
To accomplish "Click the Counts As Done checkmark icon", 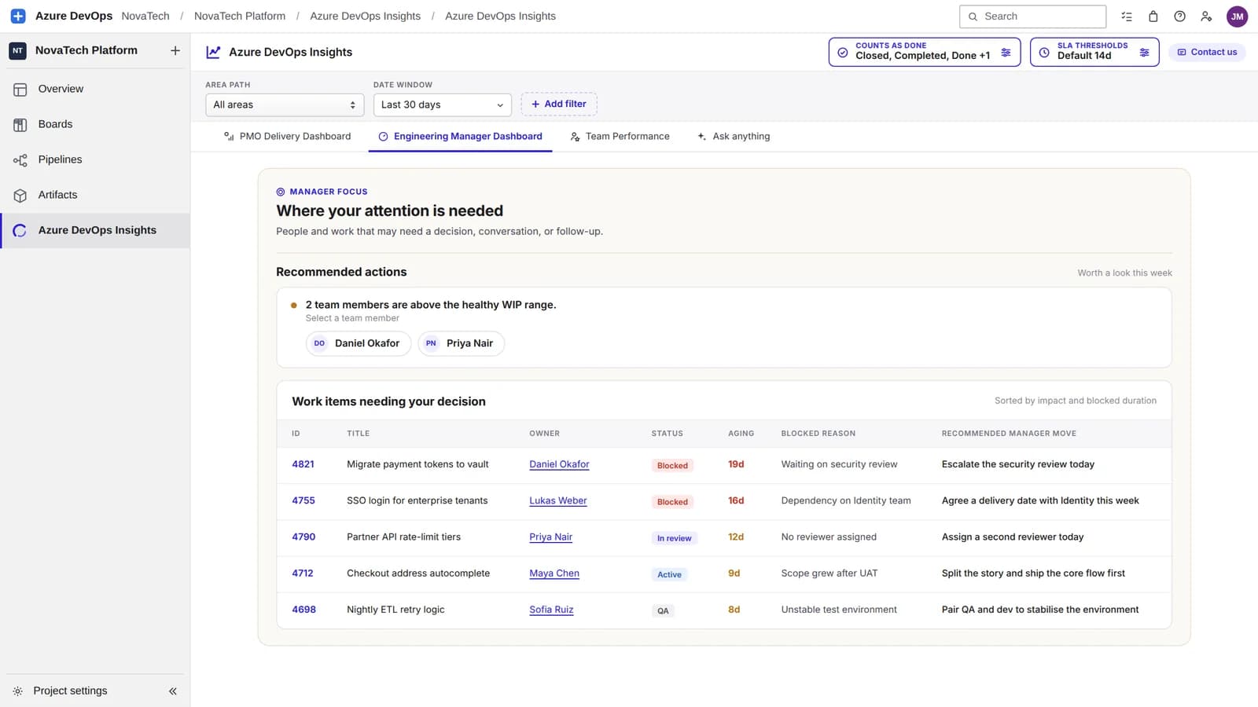I will point(843,53).
